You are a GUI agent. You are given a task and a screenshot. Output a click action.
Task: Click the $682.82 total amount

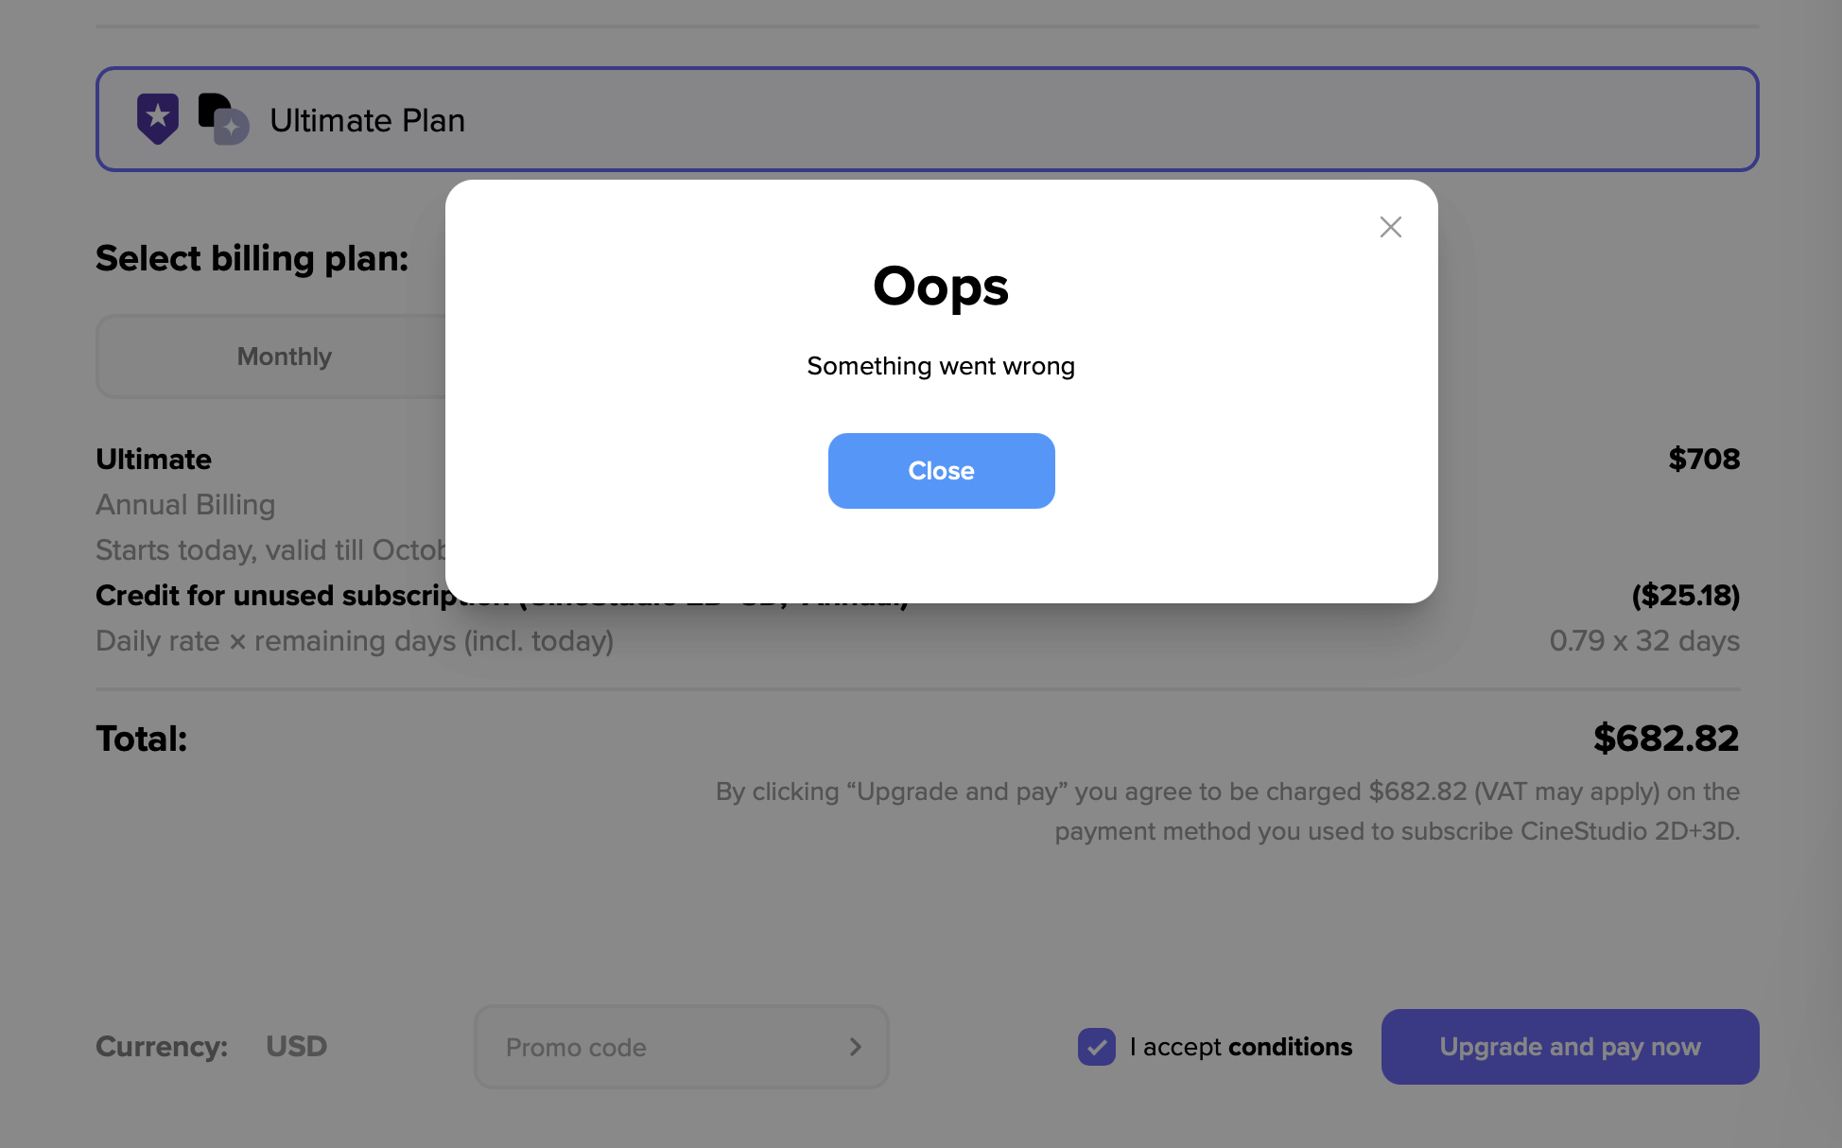pyautogui.click(x=1666, y=739)
